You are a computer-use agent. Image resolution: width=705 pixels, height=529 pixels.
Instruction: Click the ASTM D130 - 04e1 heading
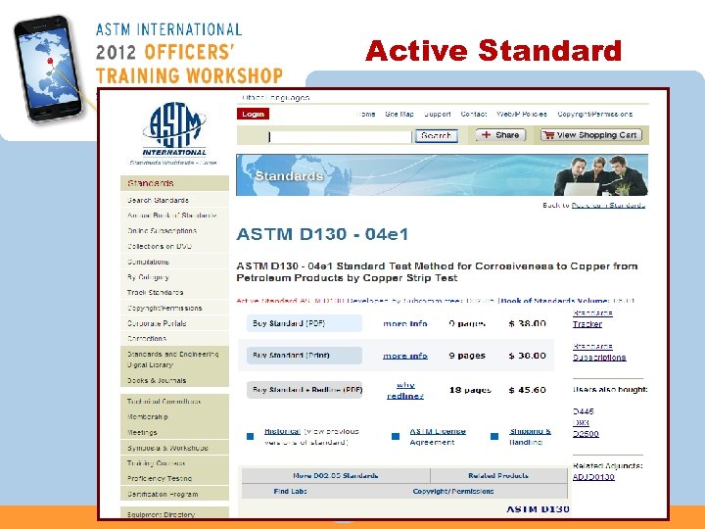[322, 234]
